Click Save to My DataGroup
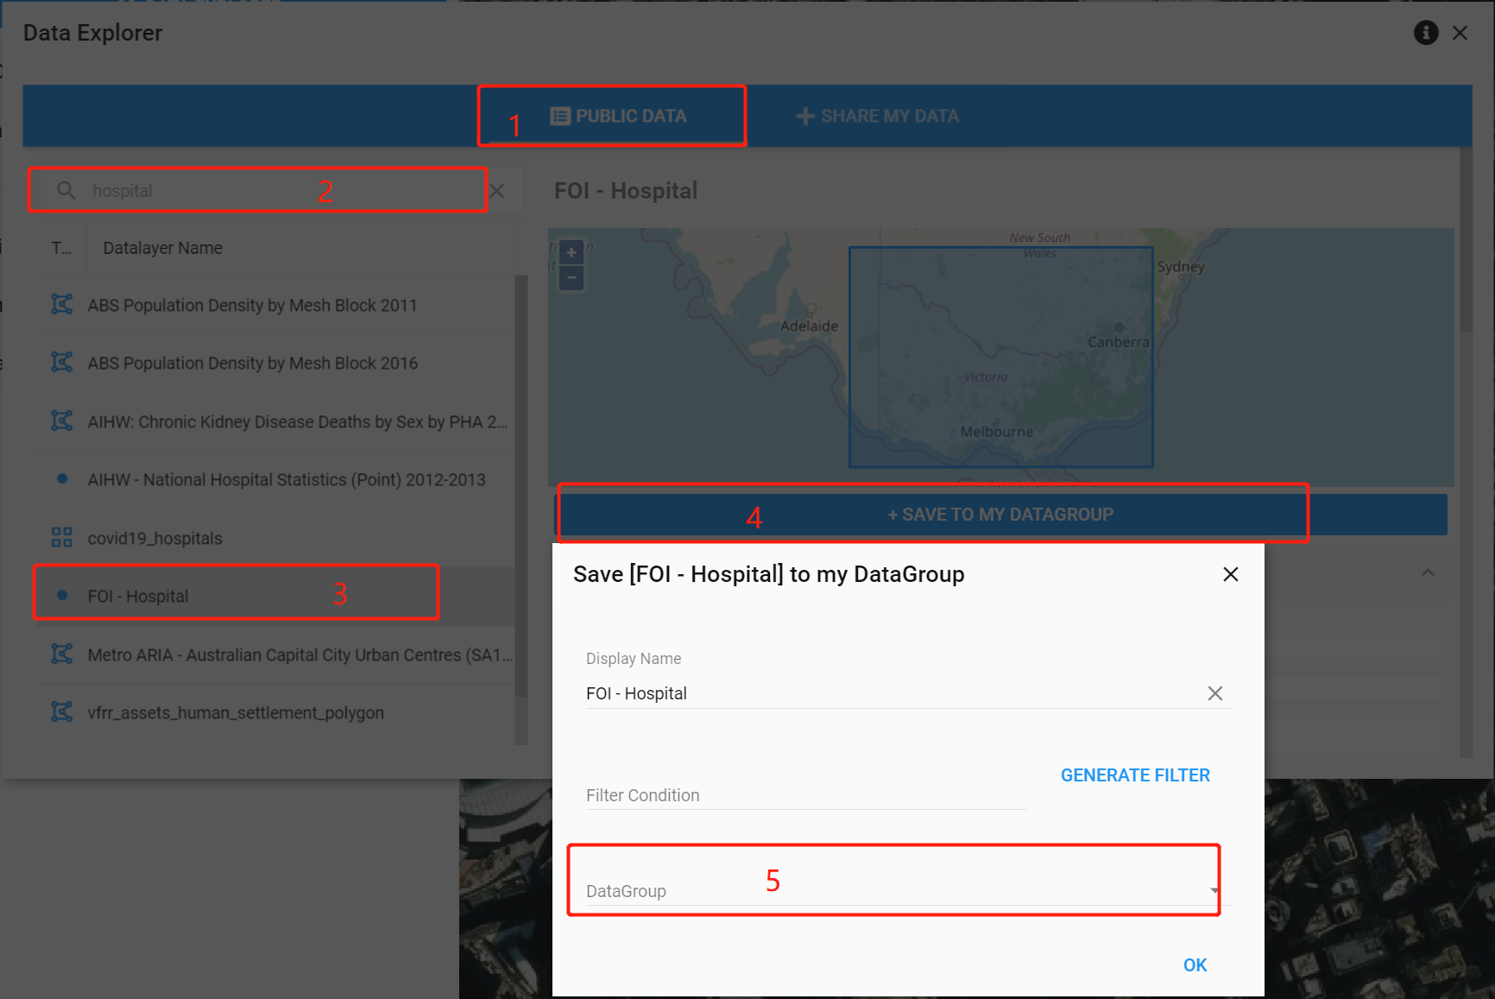 1000,513
